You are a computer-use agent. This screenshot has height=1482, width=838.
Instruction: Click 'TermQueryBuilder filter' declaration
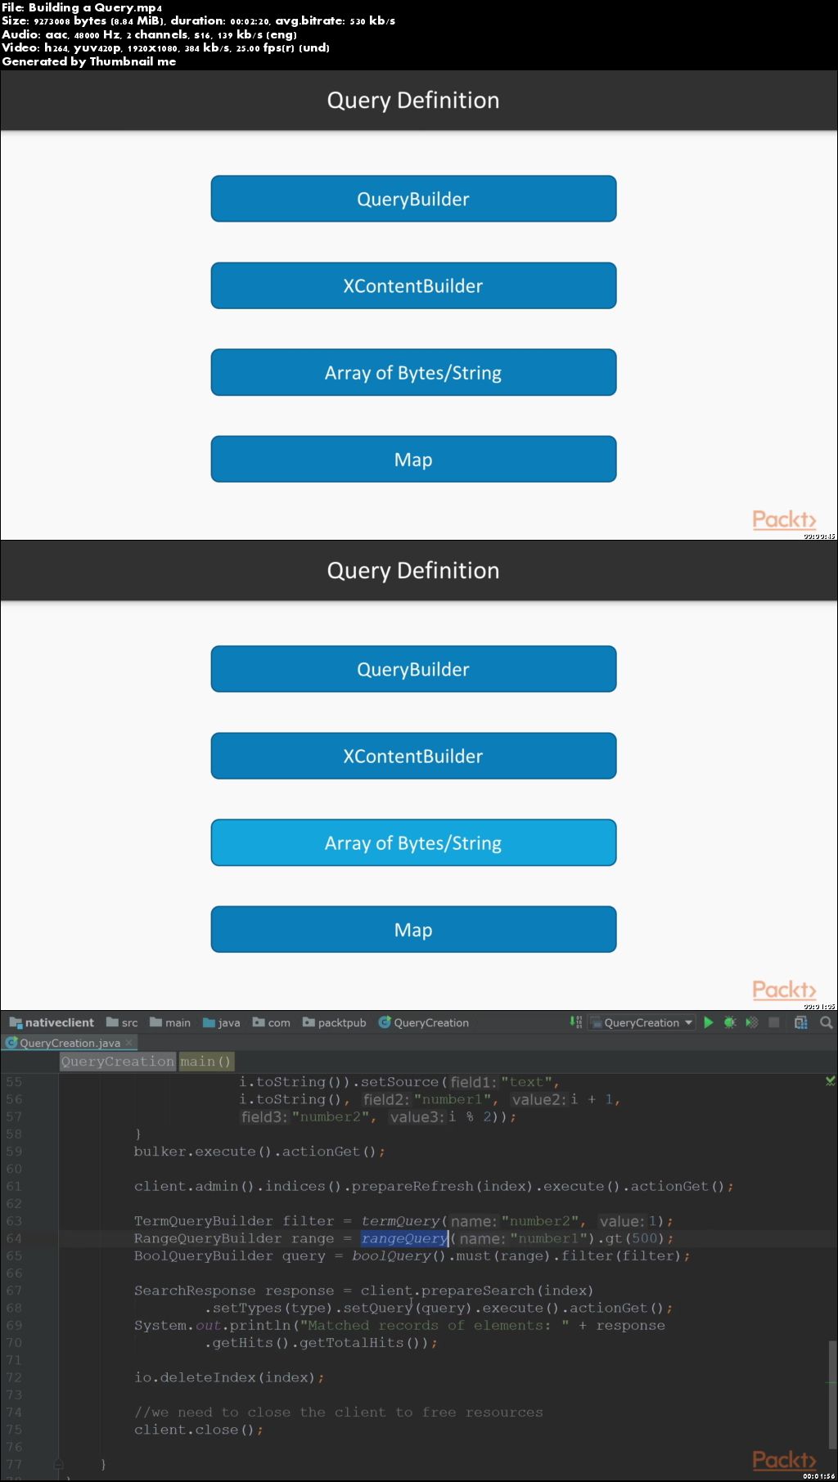tap(234, 1221)
